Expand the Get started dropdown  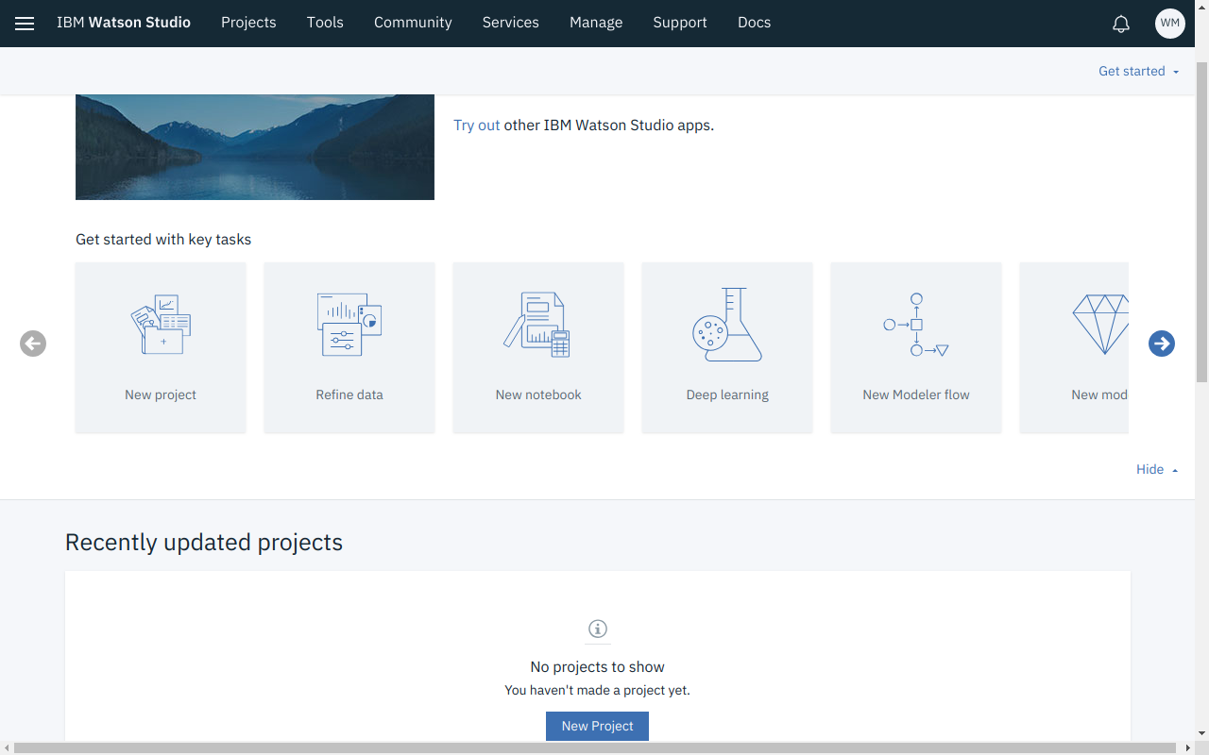point(1139,71)
